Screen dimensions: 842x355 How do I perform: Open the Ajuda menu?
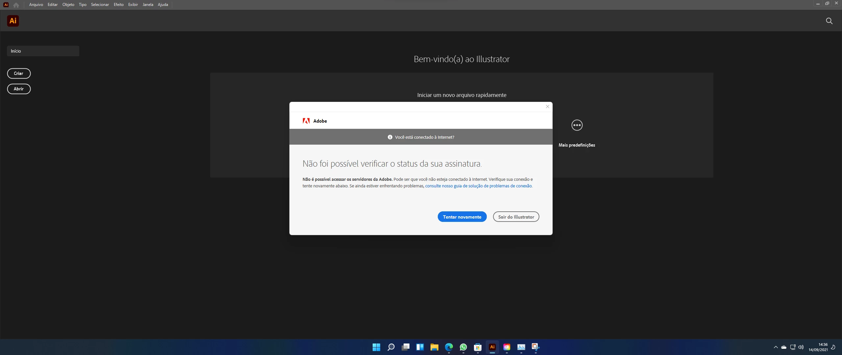[x=163, y=5]
